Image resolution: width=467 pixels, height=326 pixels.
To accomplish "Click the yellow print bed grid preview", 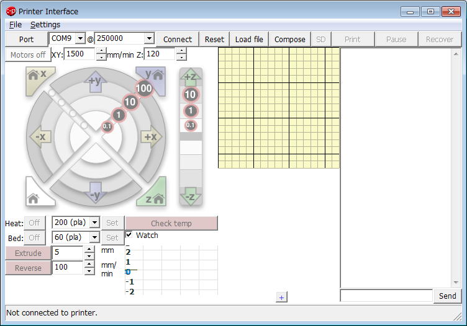I will [x=279, y=108].
